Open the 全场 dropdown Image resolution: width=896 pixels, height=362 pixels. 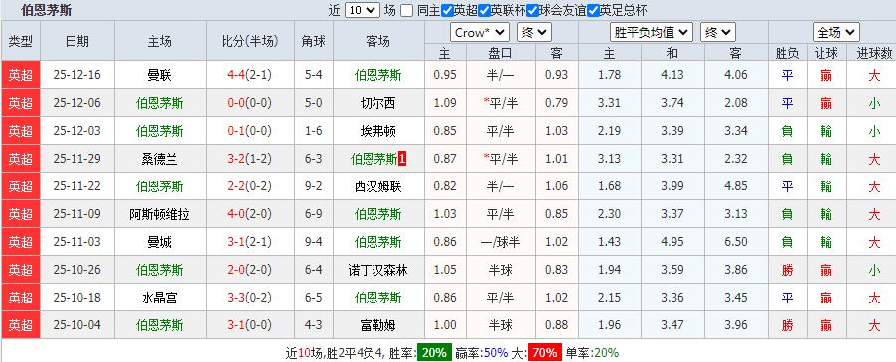(836, 33)
